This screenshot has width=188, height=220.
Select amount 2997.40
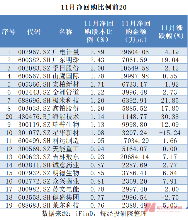pos(134,189)
